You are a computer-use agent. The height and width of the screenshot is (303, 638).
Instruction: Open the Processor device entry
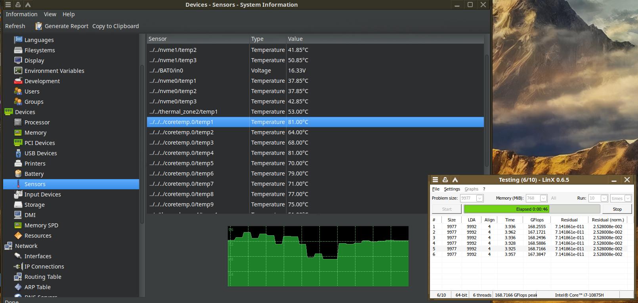37,122
